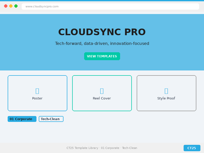Viewport: 204px width, 153px height.
Task: Open the Poster template card
Action: (37, 82)
